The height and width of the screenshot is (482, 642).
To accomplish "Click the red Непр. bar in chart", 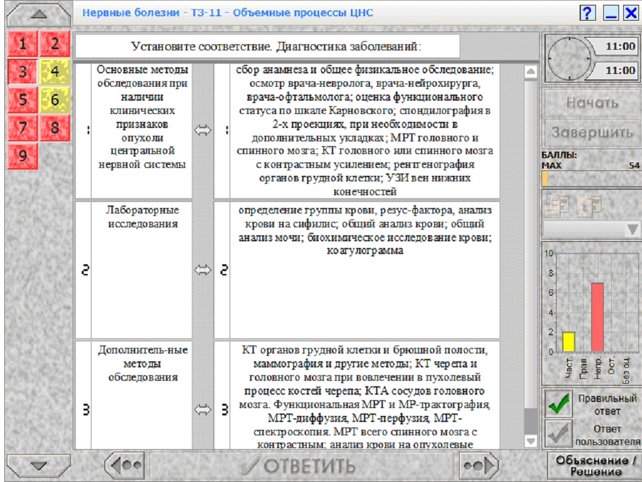I will (x=597, y=317).
